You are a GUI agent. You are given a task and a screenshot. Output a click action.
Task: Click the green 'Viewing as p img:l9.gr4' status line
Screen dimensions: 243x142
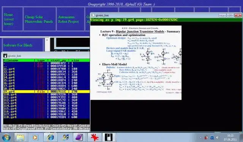click(134, 20)
